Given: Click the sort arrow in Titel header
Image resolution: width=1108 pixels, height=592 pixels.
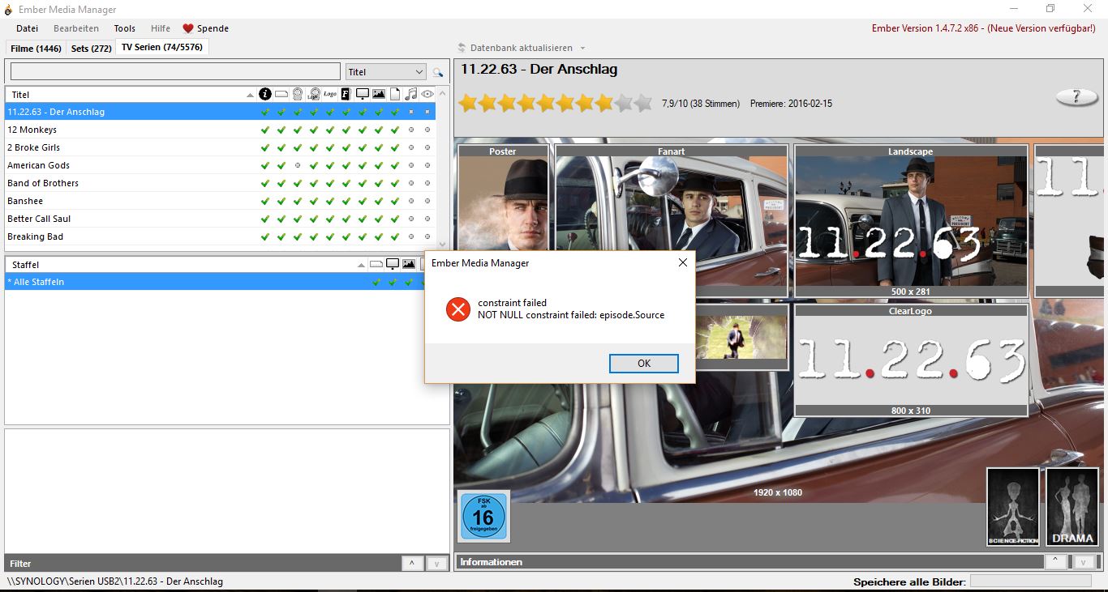Looking at the screenshot, I should pyautogui.click(x=250, y=95).
